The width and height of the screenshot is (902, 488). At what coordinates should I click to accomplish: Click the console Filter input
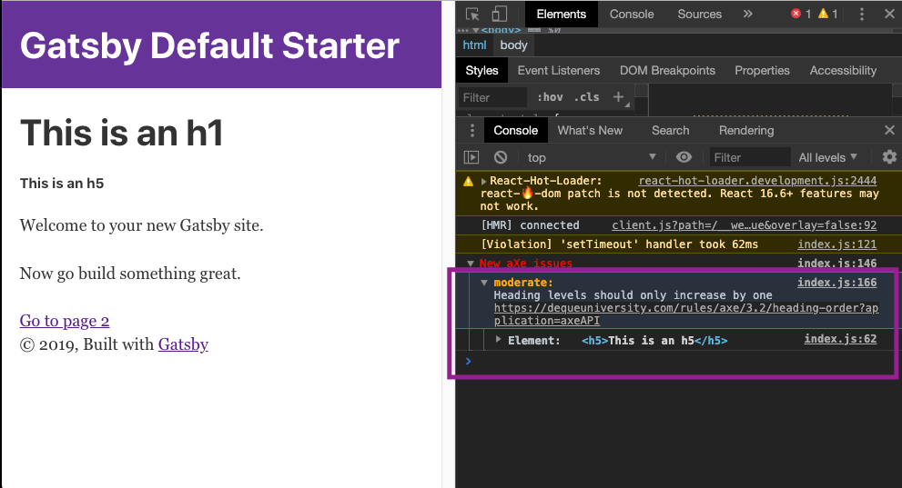pyautogui.click(x=750, y=157)
